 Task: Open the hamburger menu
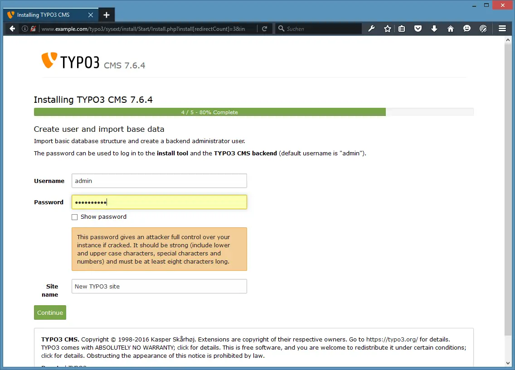[x=502, y=29]
